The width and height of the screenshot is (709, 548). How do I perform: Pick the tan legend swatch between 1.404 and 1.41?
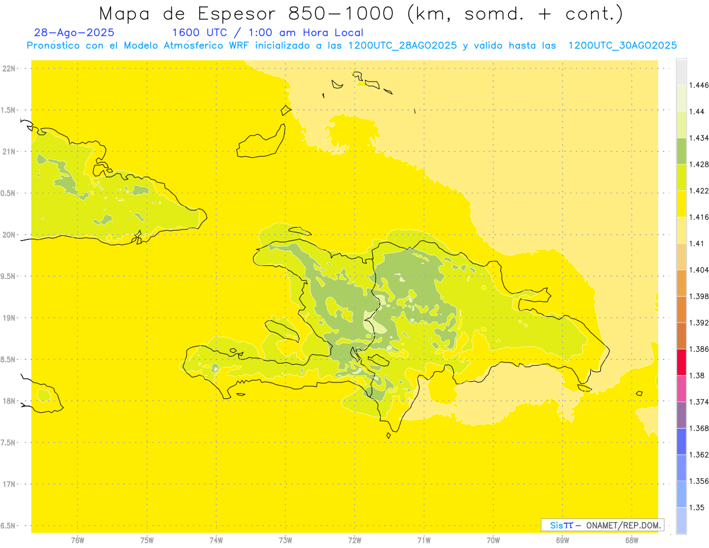click(681, 257)
